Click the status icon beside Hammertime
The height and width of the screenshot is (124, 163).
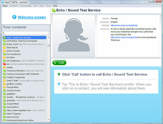pos(5,107)
